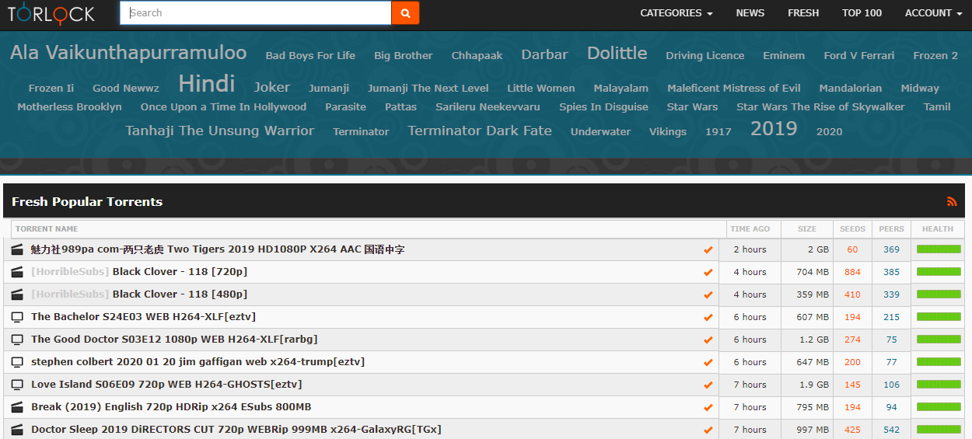Open The Good Doctor S03E12 1080p torrent
972x439 pixels.
[x=174, y=340]
